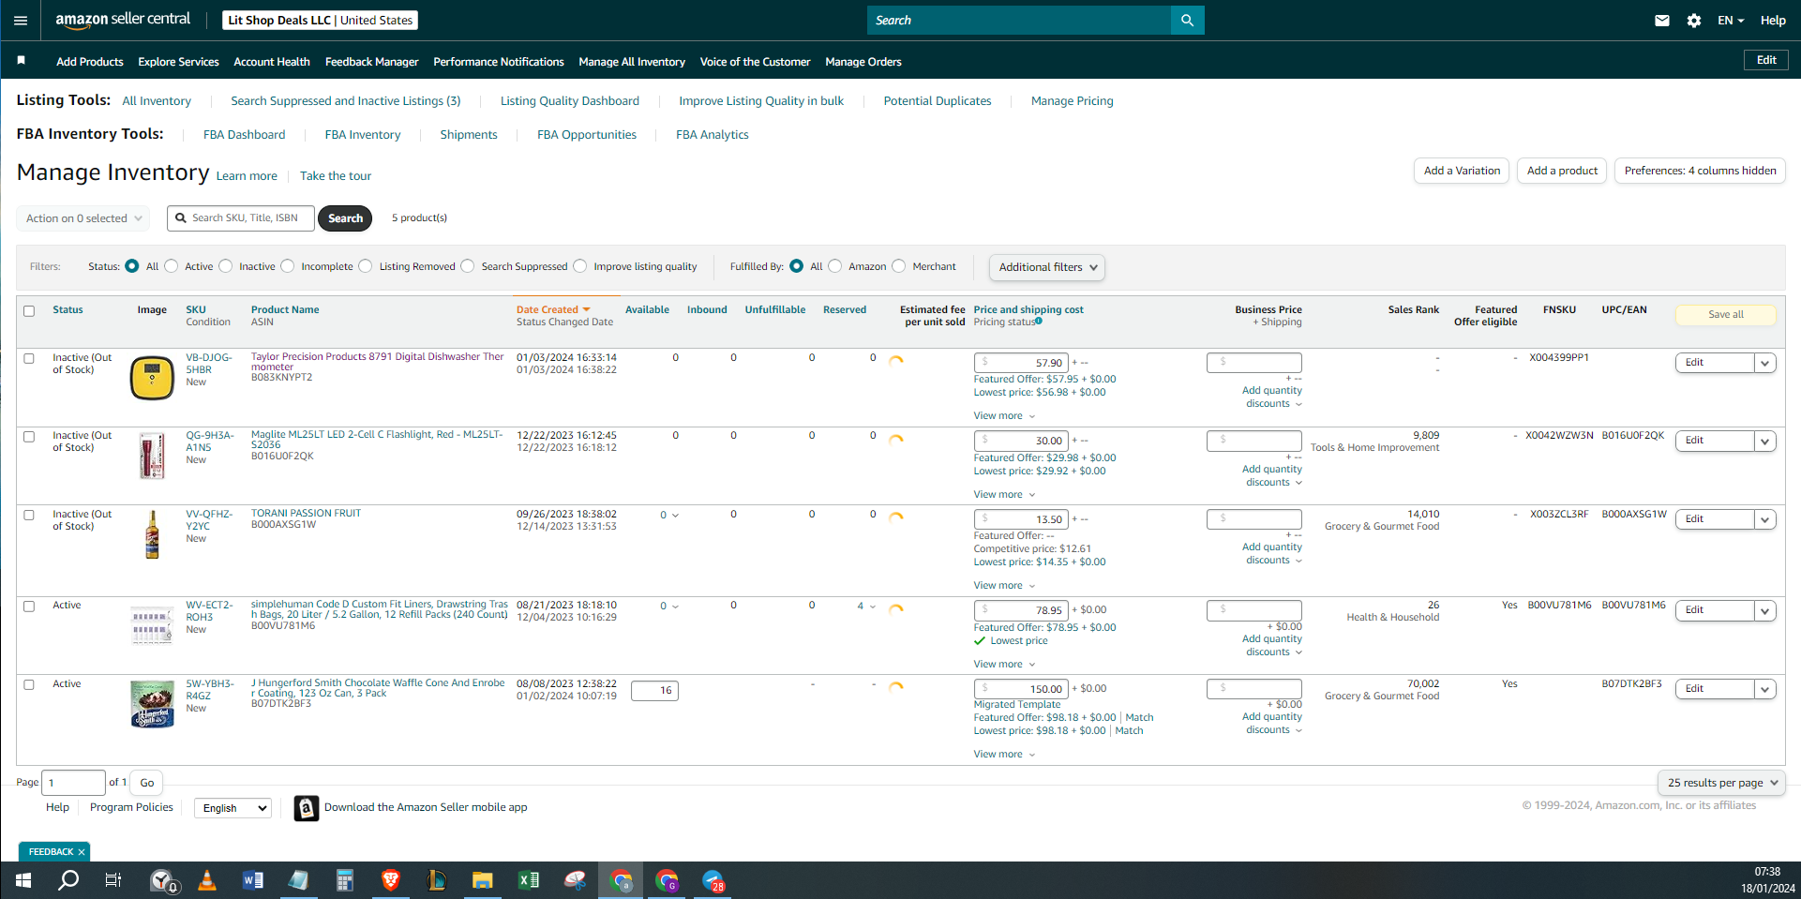
Task: Open the English language selector in footer
Action: click(x=233, y=808)
